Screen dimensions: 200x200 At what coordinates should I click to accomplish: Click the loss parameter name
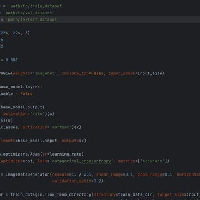[x=42, y=161]
